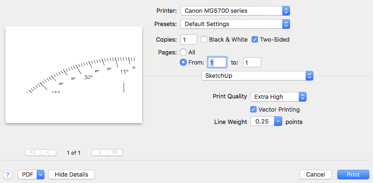This screenshot has width=373, height=183.
Task: Click the help question mark icon
Action: coord(8,174)
